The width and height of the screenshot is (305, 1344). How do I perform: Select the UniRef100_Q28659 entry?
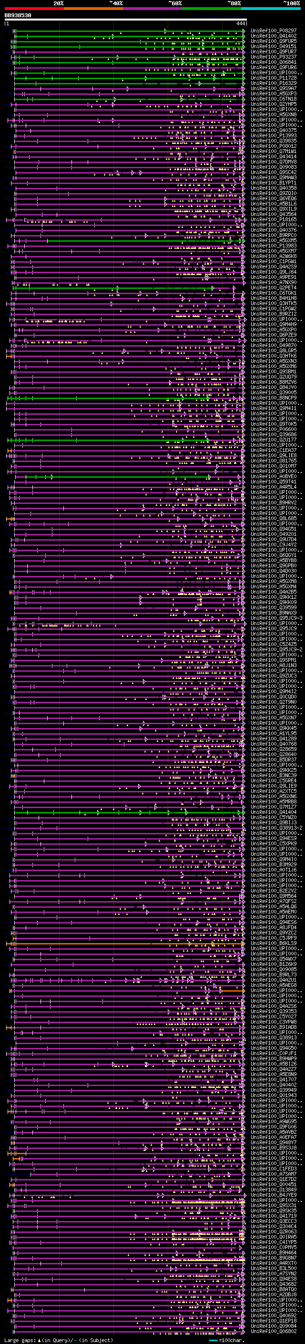273,749
